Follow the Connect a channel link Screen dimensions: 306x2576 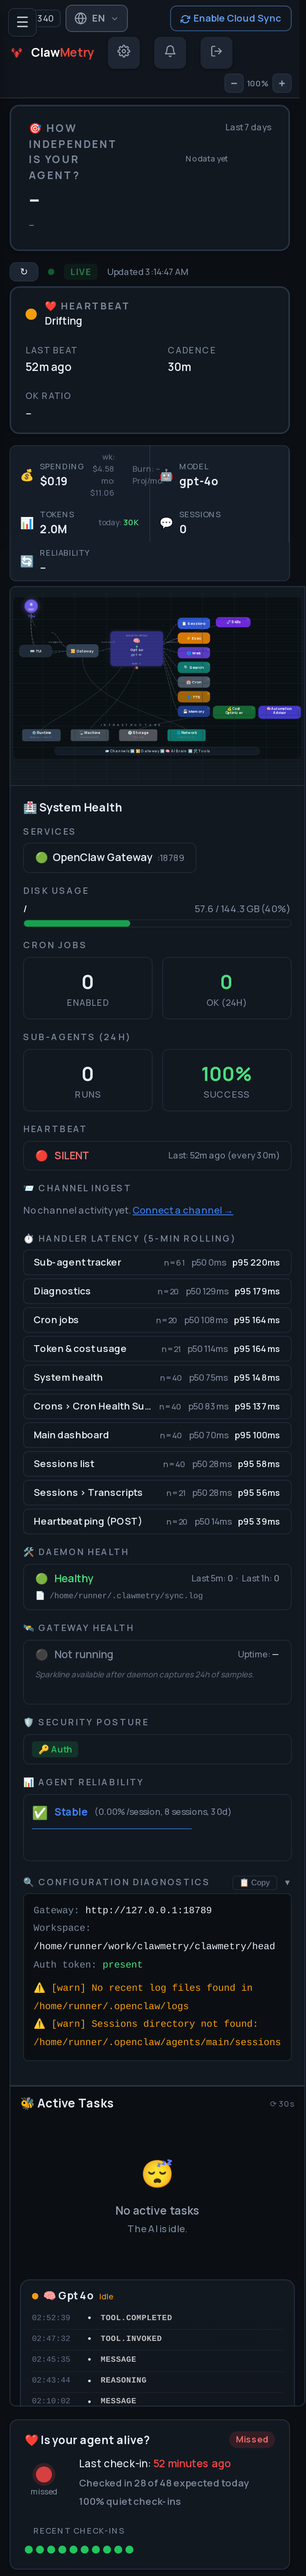(182, 1210)
